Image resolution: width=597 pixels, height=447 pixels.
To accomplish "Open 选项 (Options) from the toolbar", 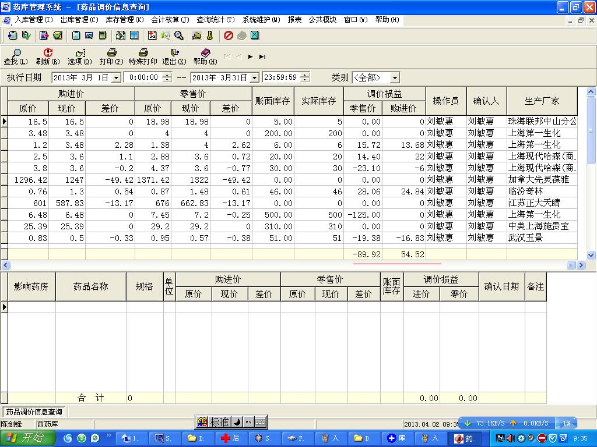I will tap(80, 56).
